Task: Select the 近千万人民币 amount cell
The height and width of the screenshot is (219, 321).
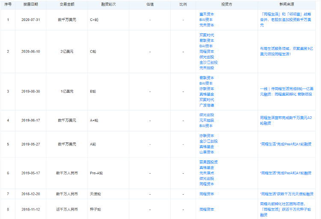Action: pyautogui.click(x=67, y=210)
